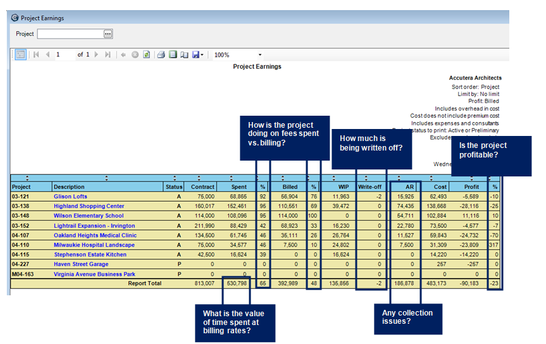Open the Wilson Elementary School link
Screen dimensions: 546x344
[89, 216]
